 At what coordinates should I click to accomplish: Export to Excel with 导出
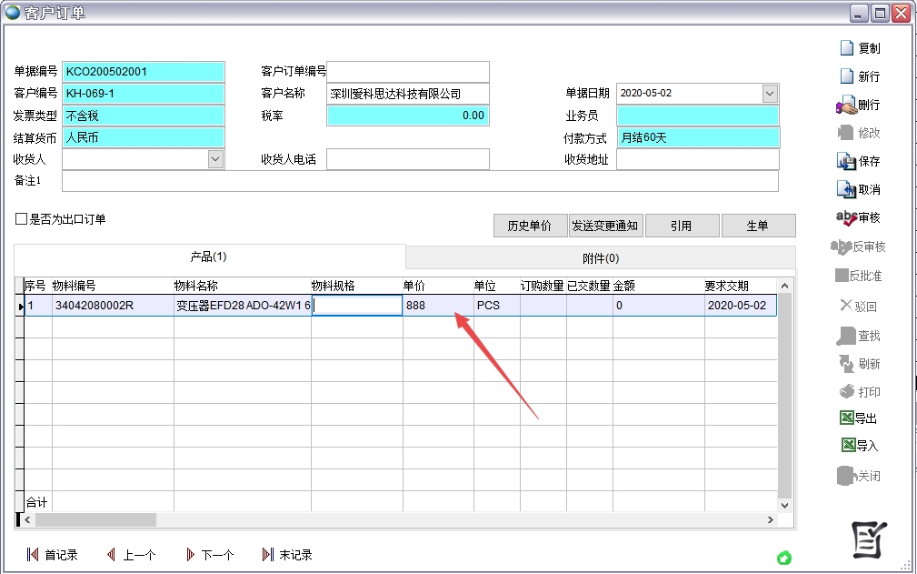coord(847,419)
